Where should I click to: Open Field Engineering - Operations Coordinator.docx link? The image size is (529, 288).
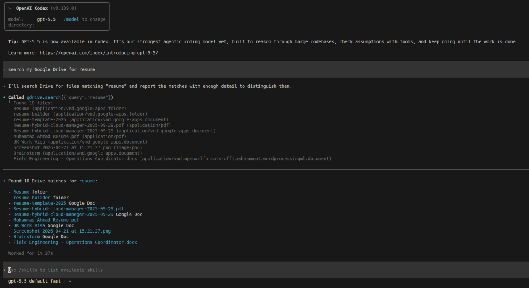tap(75, 242)
